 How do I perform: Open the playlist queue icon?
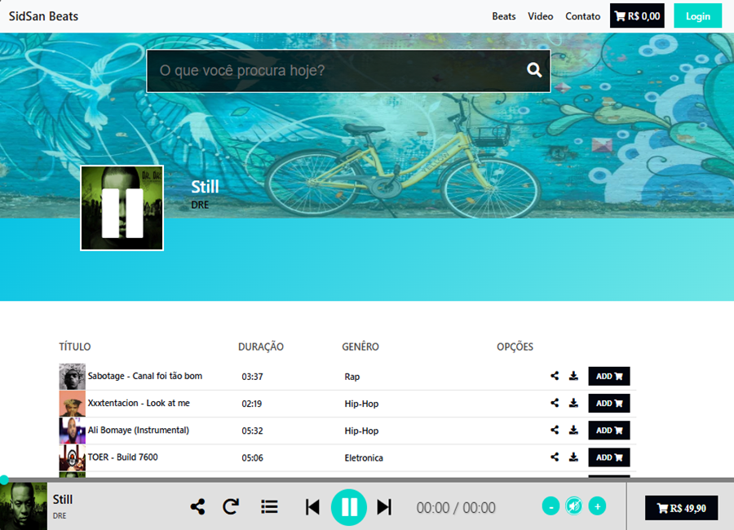pos(269,507)
